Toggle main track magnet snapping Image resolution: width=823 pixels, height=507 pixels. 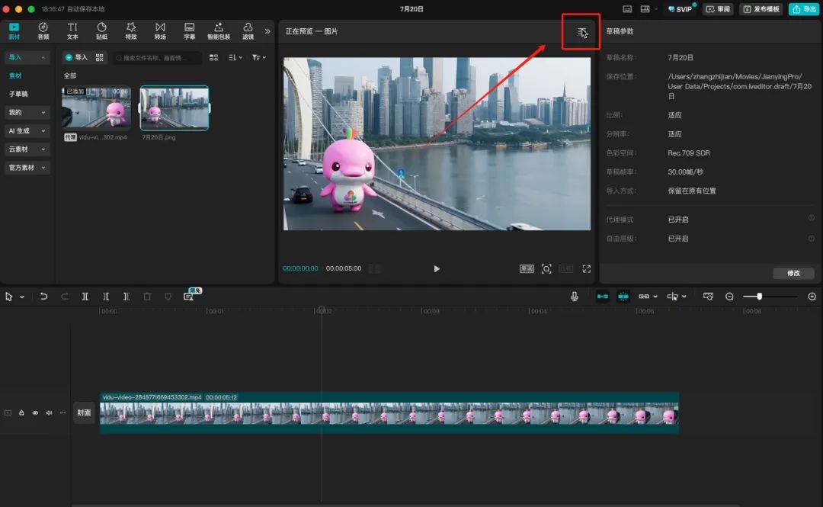coord(602,296)
